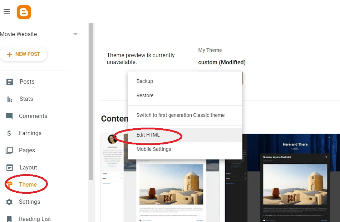
Task: Click the Posts document icon
Action: click(10, 82)
